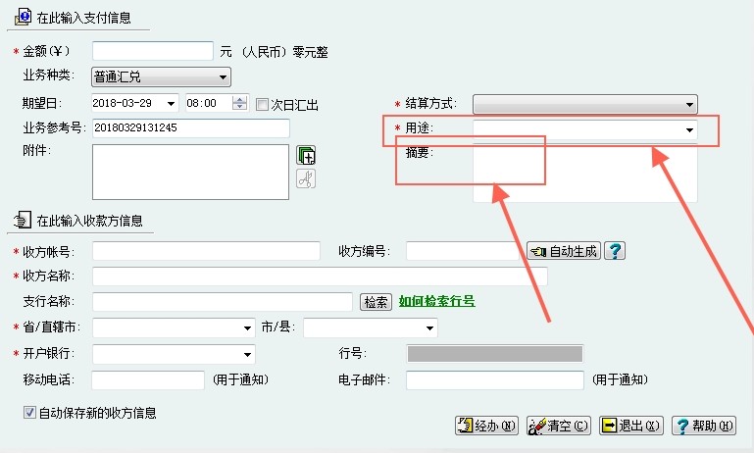Click the add attachment icon

coord(306,156)
